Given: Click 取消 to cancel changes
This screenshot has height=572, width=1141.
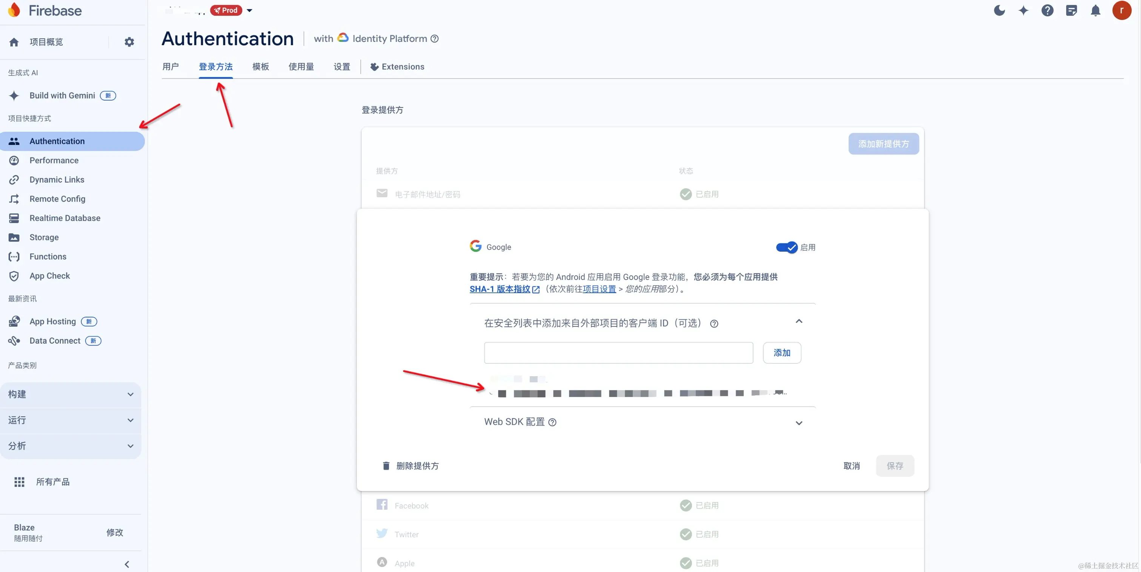Looking at the screenshot, I should 851,466.
